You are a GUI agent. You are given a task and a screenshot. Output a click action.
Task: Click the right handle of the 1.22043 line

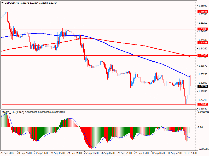[x=196, y=105]
